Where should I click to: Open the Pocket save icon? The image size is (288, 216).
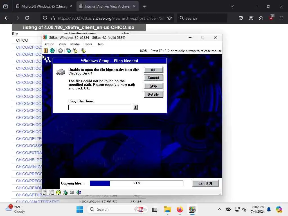click(241, 18)
